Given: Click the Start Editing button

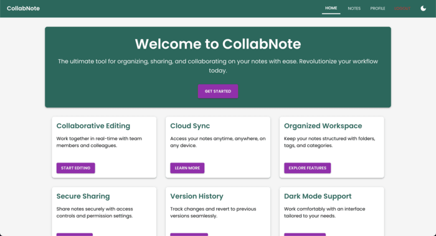Looking at the screenshot, I should 75,168.
